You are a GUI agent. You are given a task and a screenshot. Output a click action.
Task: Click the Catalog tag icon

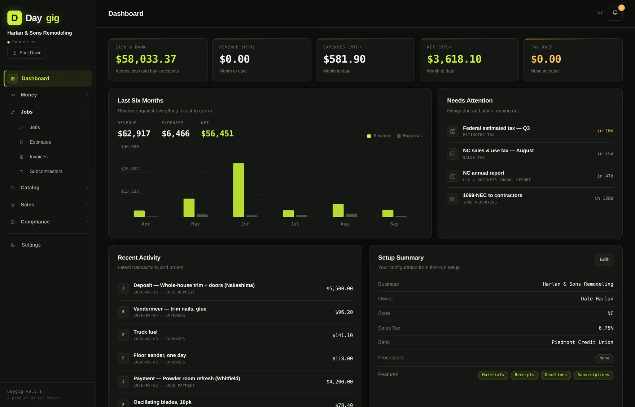[x=13, y=188]
